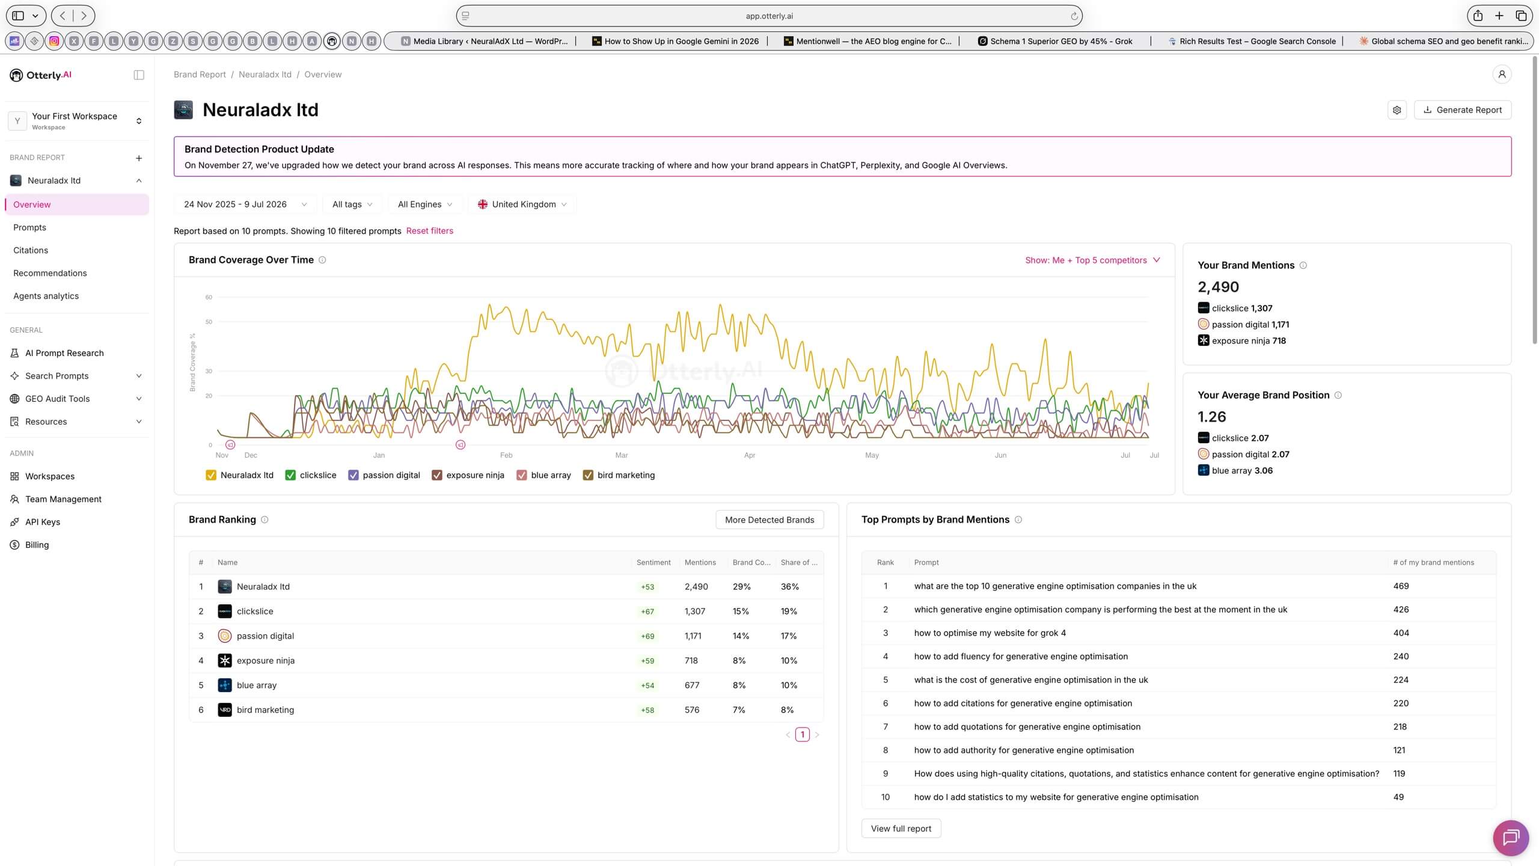Viewport: 1539px width, 866px height.
Task: Add a new brand report
Action: [x=139, y=158]
